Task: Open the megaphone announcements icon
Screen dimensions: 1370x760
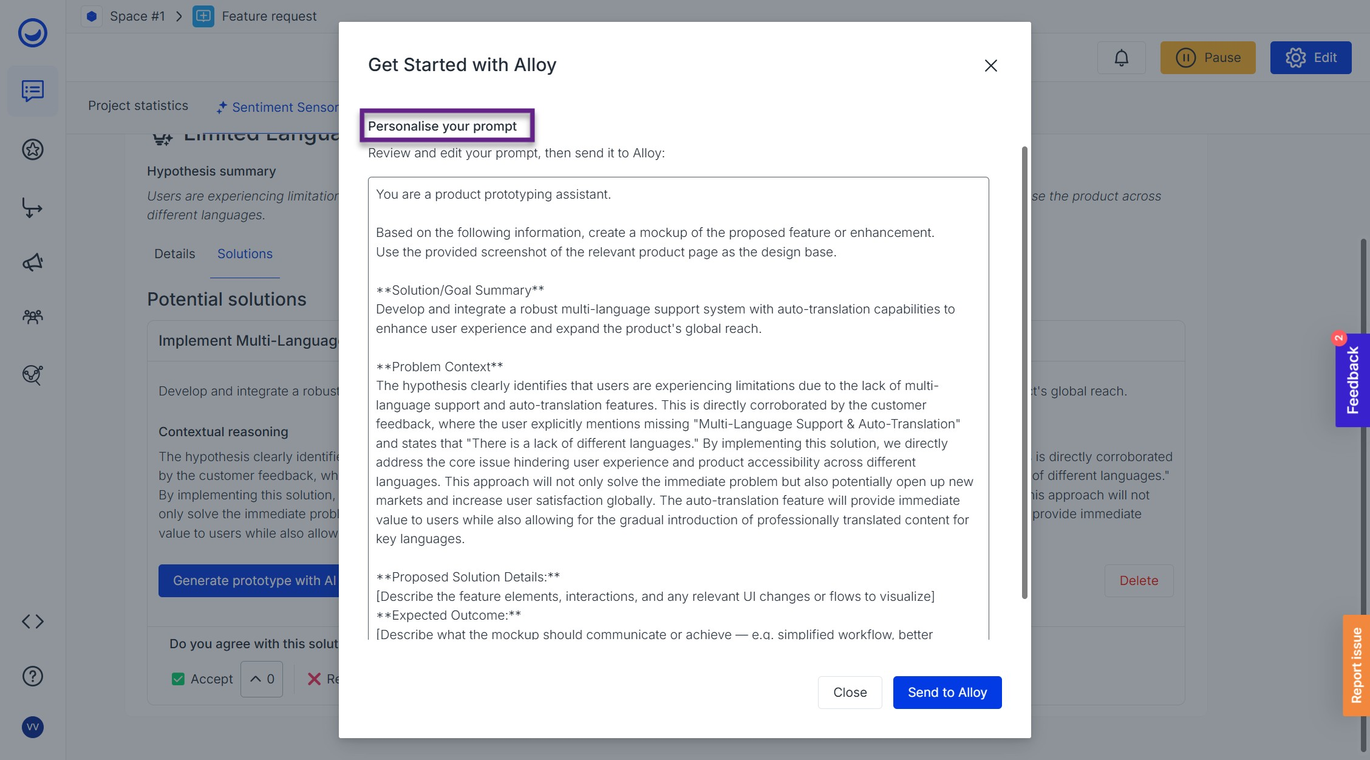Action: click(x=32, y=262)
